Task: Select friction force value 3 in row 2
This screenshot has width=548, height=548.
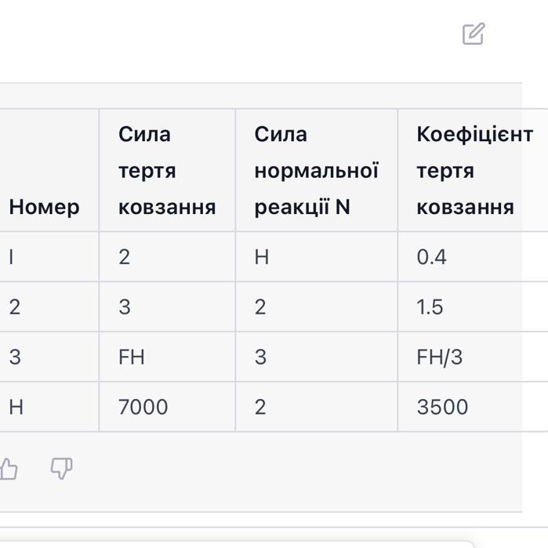Action: coord(168,307)
